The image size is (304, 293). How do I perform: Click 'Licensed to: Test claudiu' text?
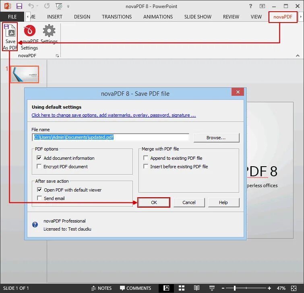[67, 229]
